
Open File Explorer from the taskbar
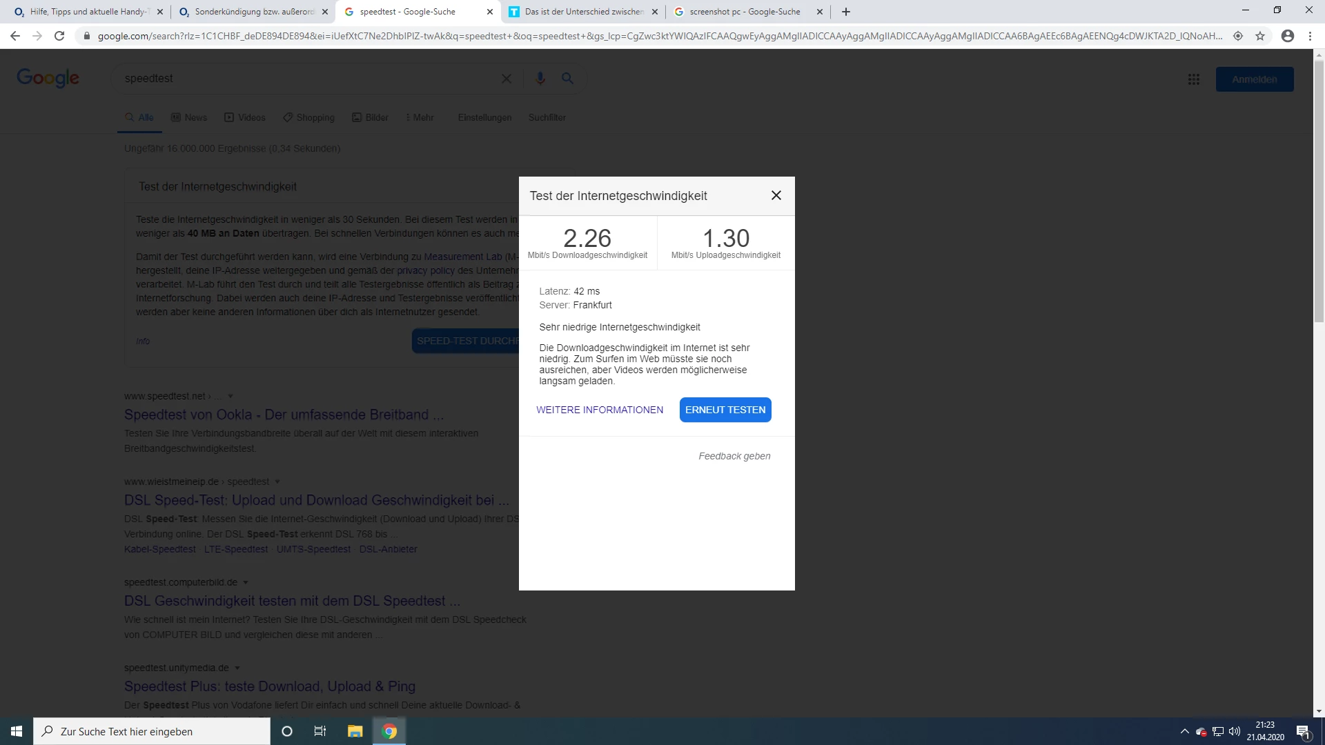pyautogui.click(x=355, y=731)
